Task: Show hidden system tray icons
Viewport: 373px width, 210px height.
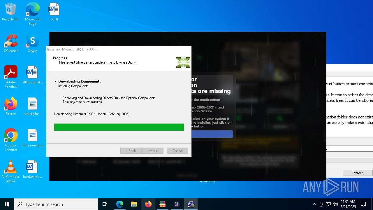Action: point(314,204)
